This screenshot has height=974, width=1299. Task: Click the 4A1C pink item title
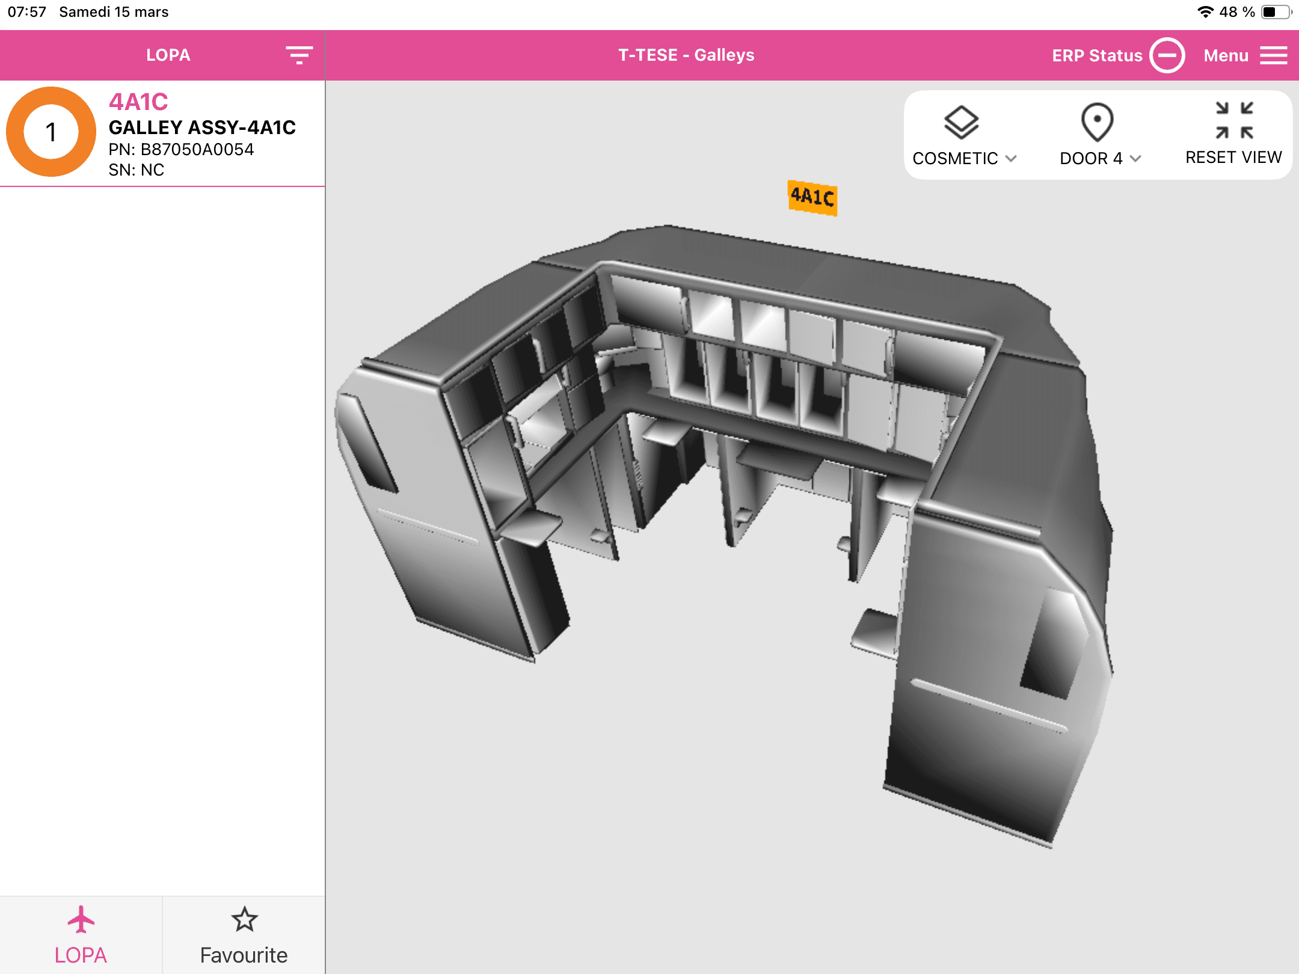(138, 102)
